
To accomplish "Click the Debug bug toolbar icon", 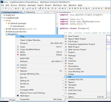I will [x=70, y=8].
